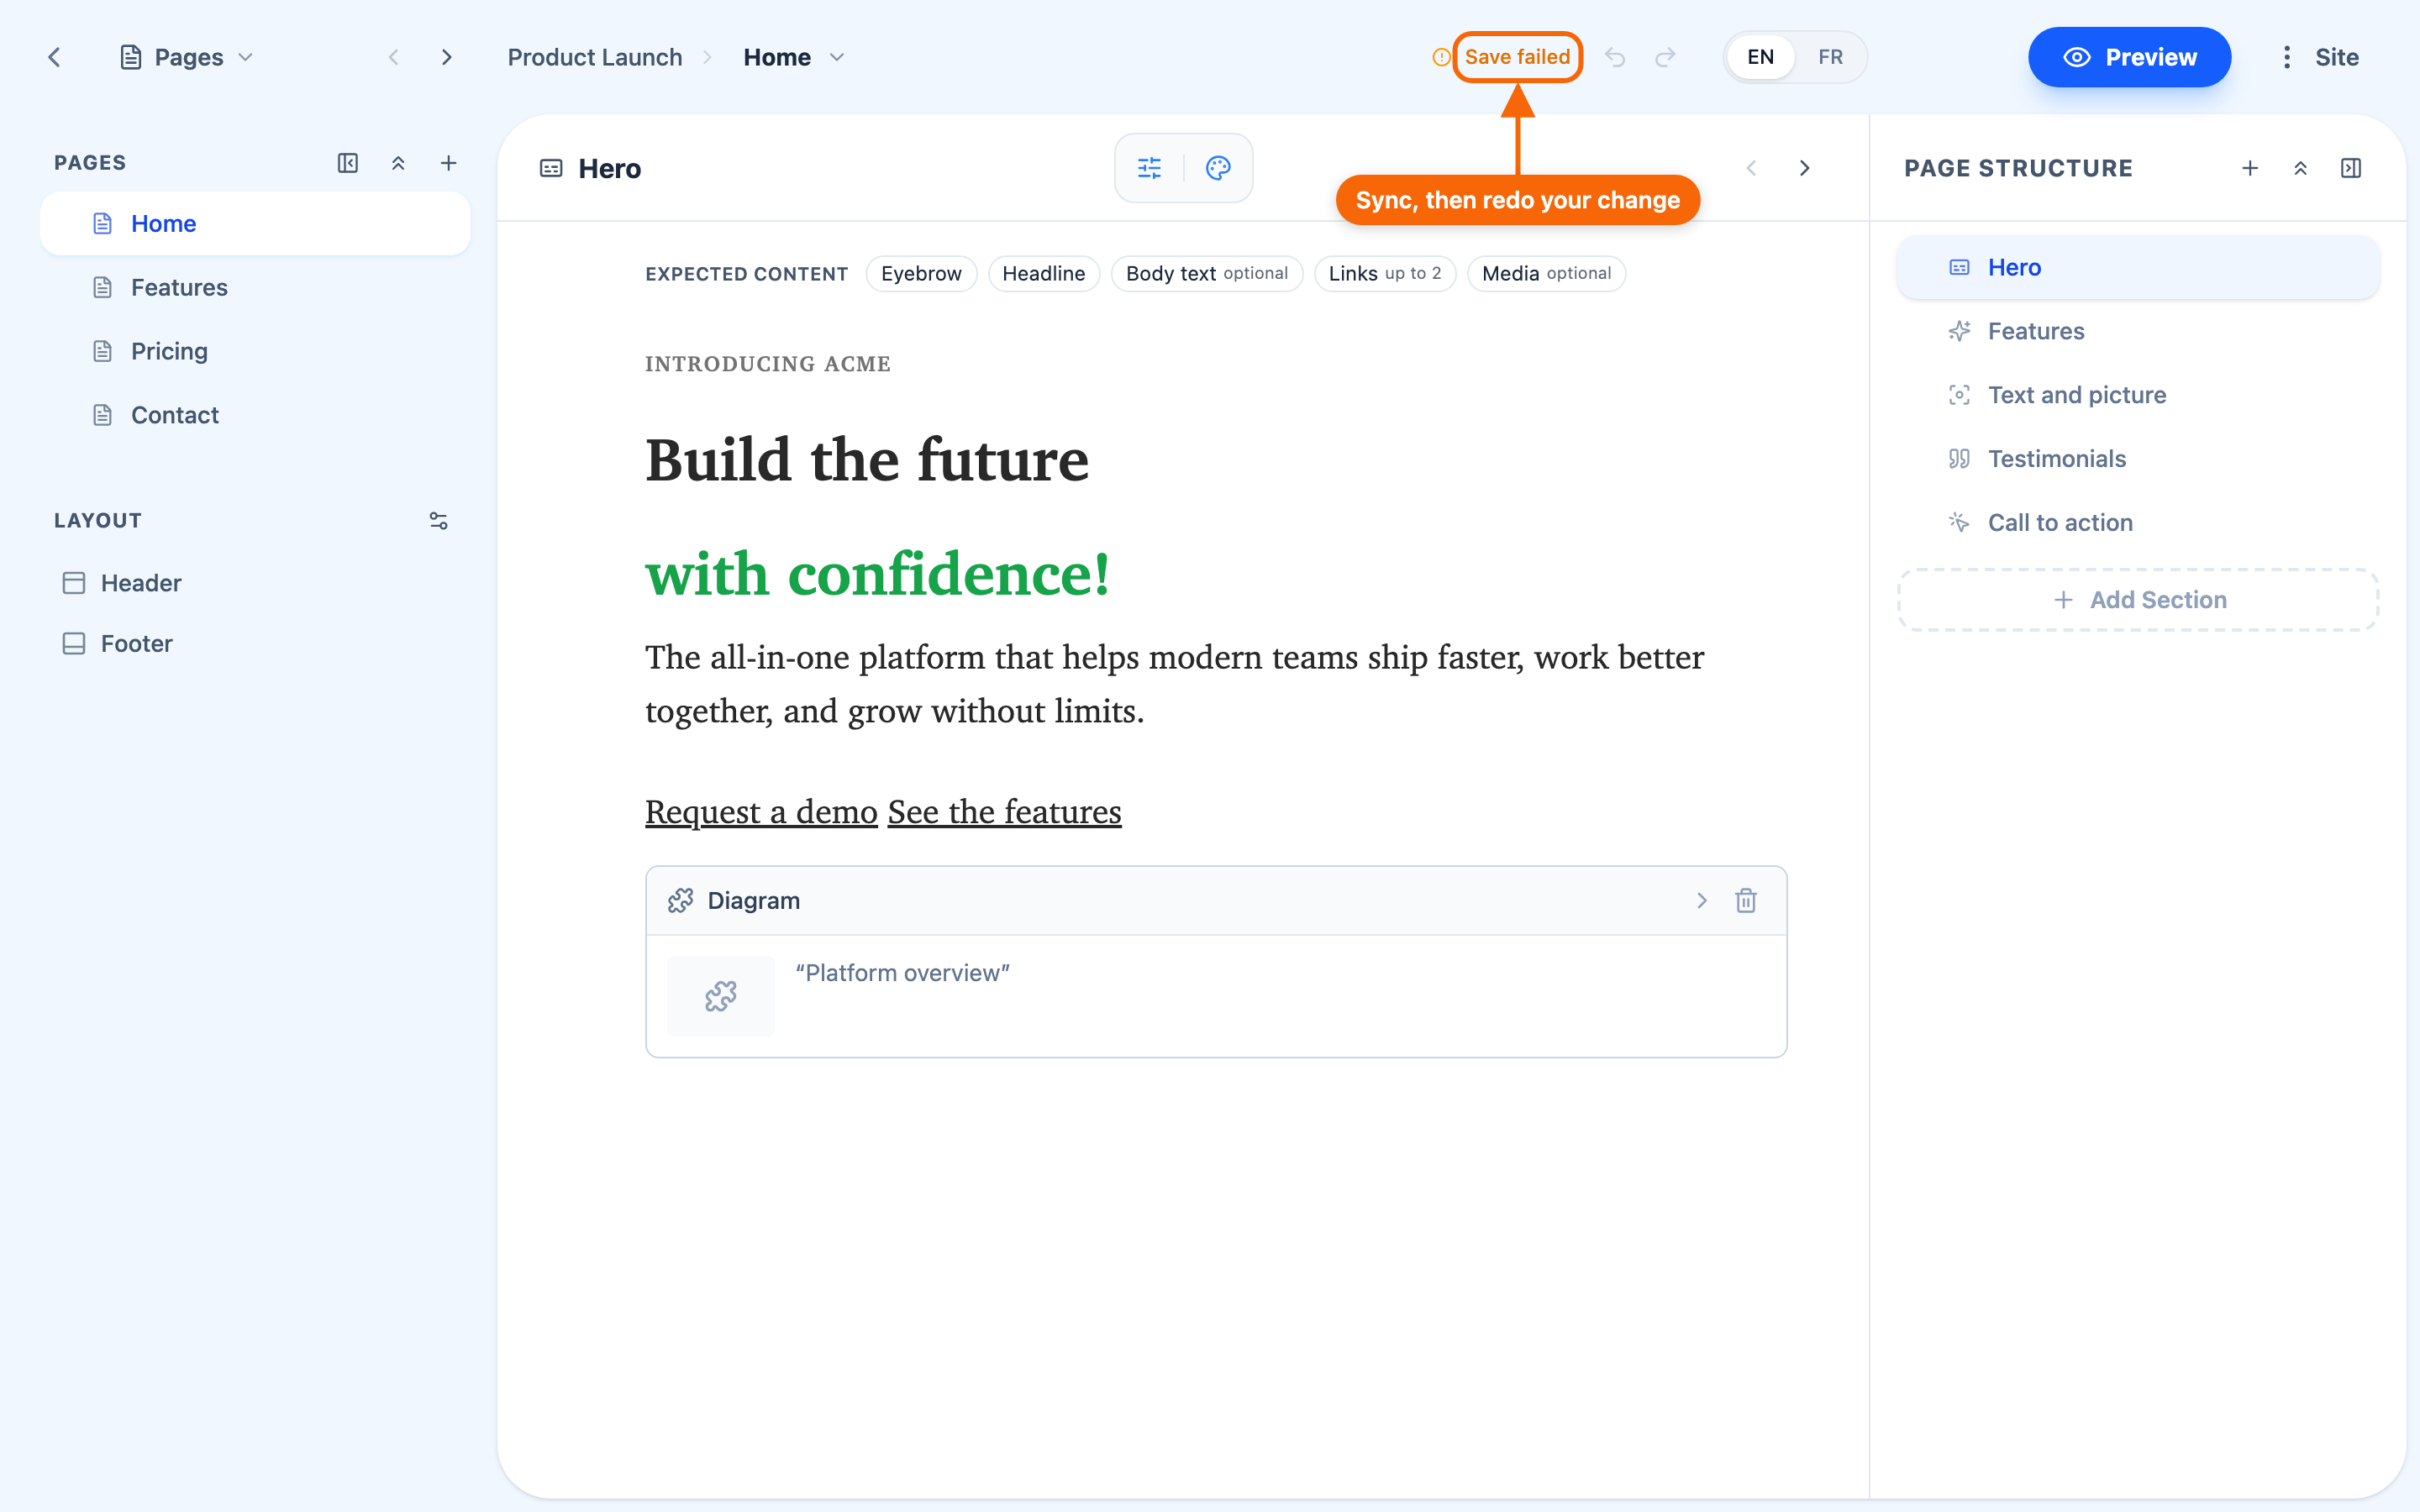2420x1512 pixels.
Task: Open Layout settings sliders icon
Action: pos(438,521)
